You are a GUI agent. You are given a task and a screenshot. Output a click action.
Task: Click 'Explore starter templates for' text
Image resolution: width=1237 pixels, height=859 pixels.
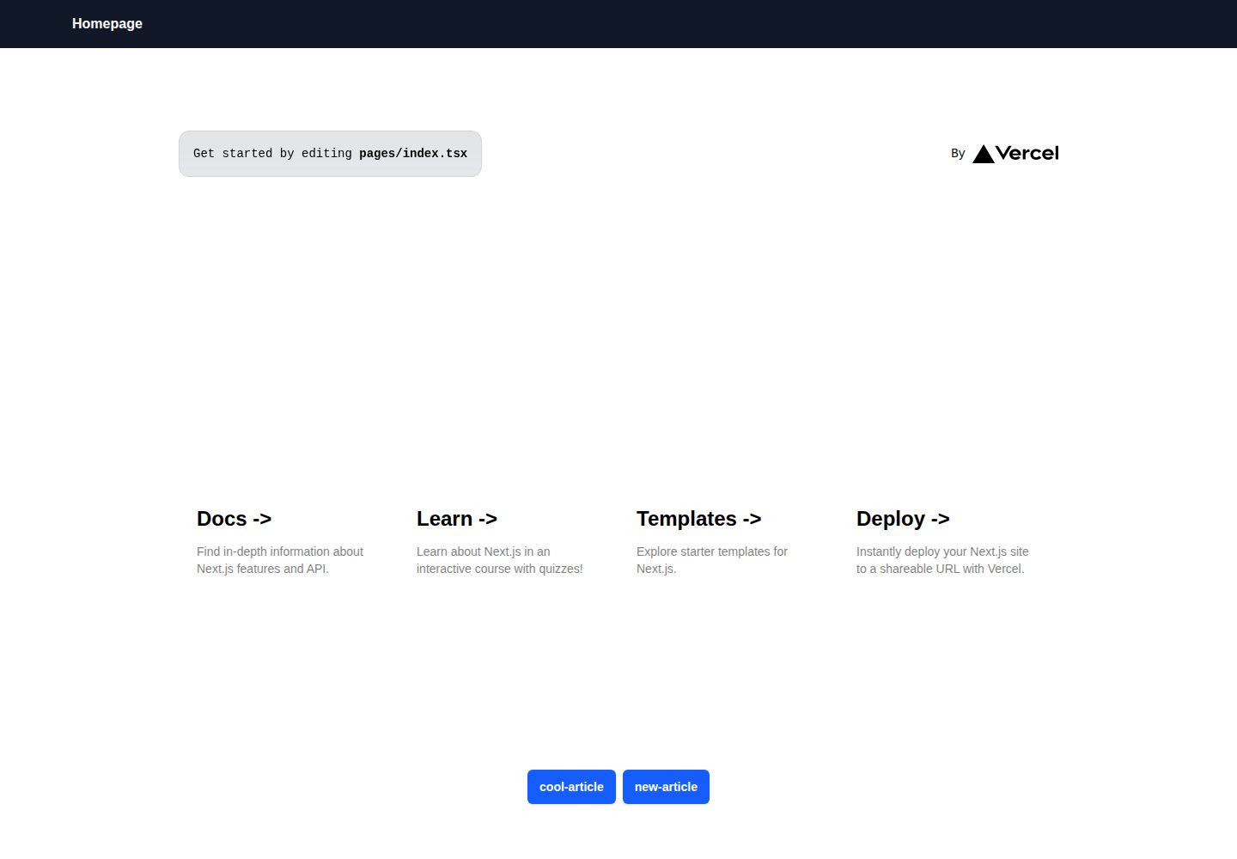coord(712,551)
